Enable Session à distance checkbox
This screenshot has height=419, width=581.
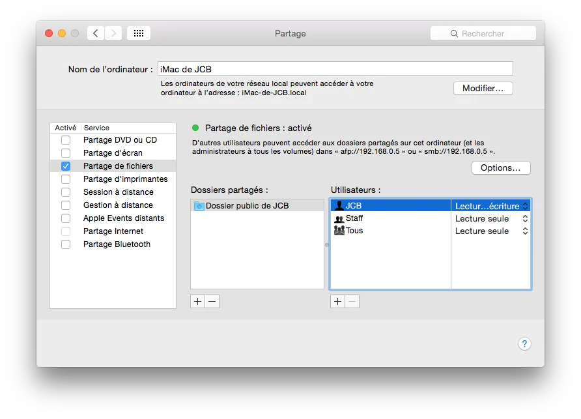coord(66,192)
